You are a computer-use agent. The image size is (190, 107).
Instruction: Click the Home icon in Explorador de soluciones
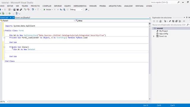pos(160,21)
